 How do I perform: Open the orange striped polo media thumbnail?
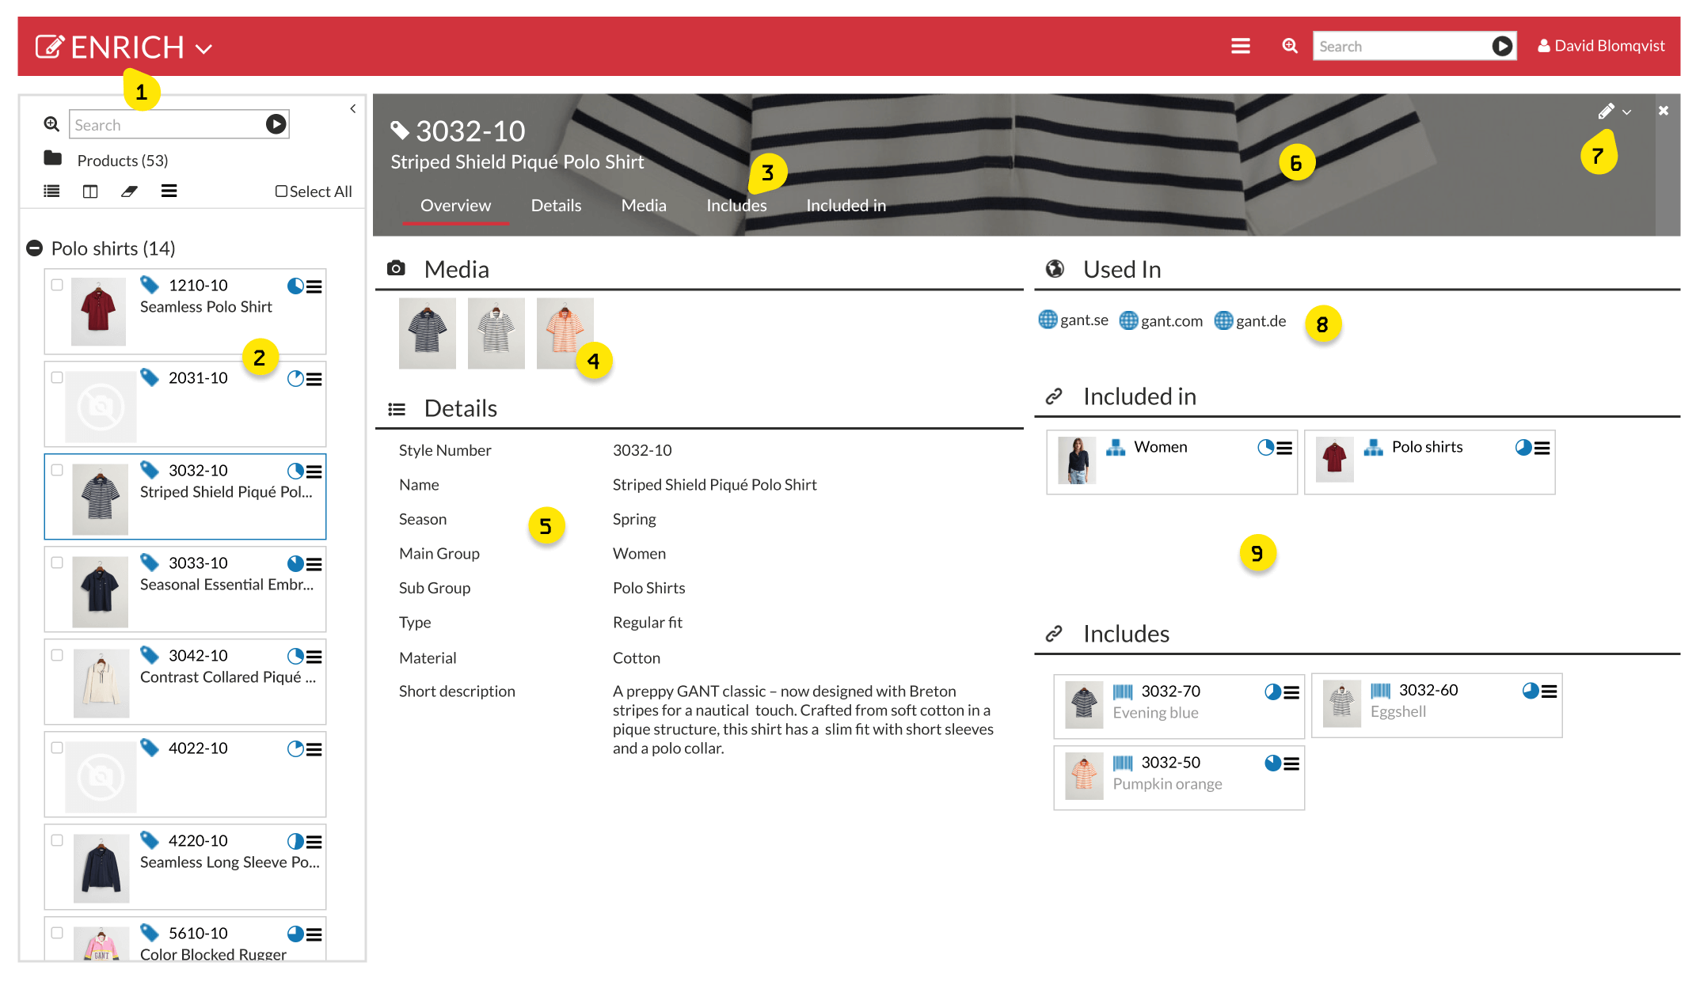coord(565,333)
